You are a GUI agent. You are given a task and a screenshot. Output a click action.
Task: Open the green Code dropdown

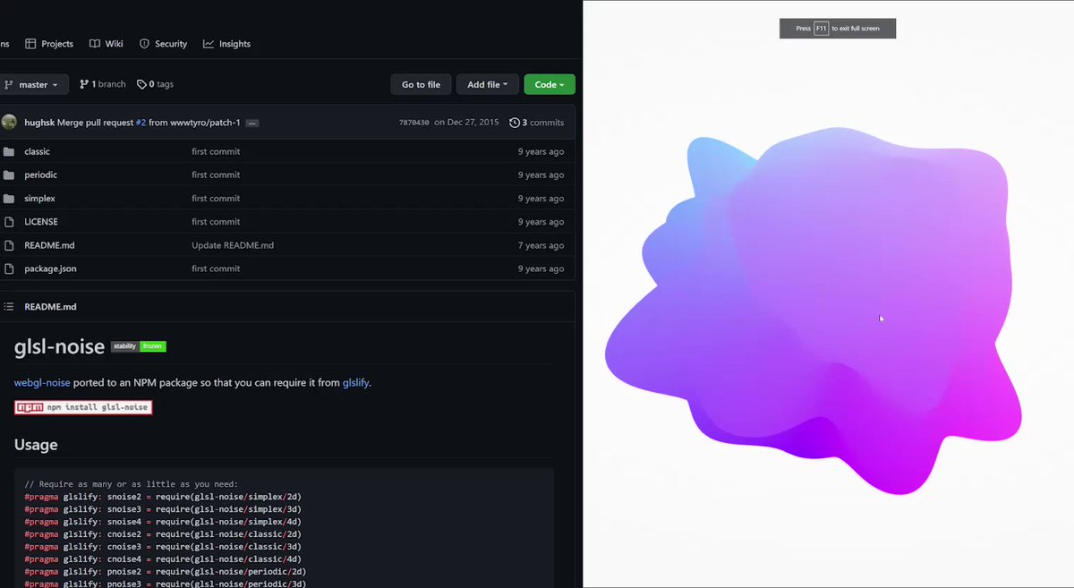click(x=550, y=84)
